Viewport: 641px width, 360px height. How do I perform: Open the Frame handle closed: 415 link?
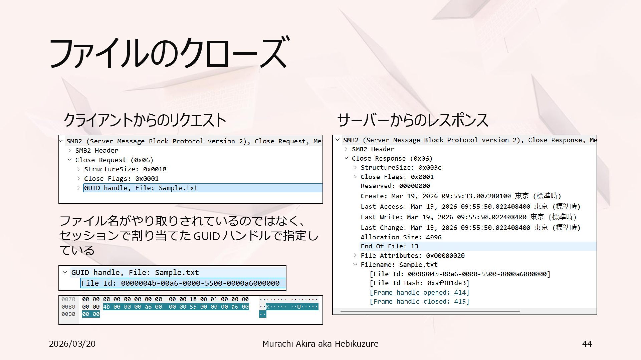click(419, 302)
